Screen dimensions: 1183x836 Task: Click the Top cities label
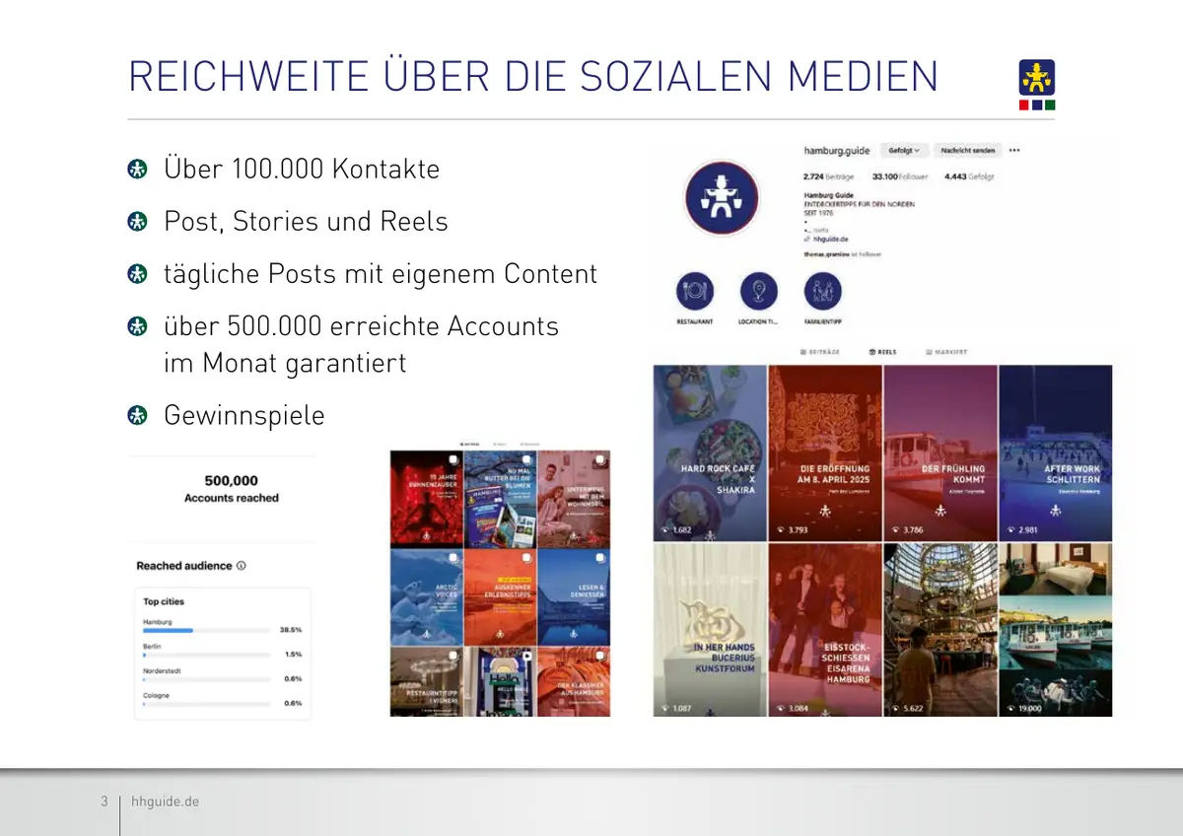click(x=164, y=601)
